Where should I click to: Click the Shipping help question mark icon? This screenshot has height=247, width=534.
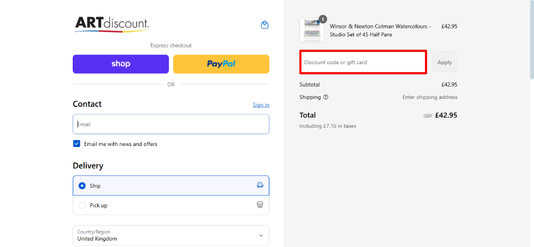pyautogui.click(x=326, y=97)
